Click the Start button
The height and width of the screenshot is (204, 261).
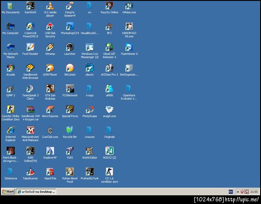point(8,192)
